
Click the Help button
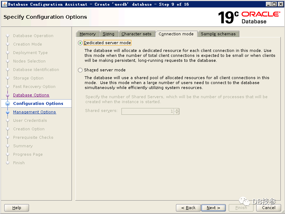[x=17, y=208]
